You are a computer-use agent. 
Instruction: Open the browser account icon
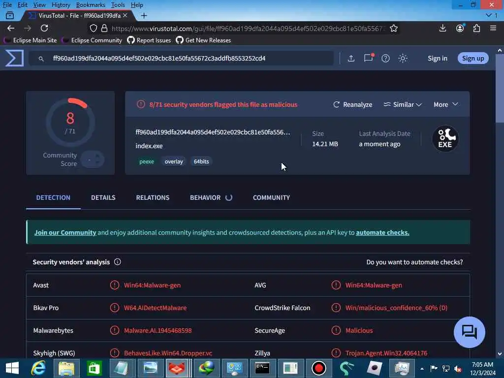[460, 28]
